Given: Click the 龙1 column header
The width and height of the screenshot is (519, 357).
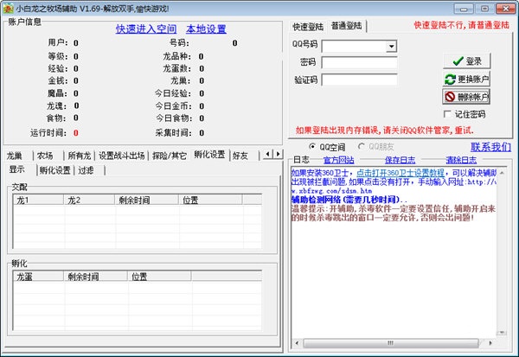Looking at the screenshot, I should pos(38,200).
